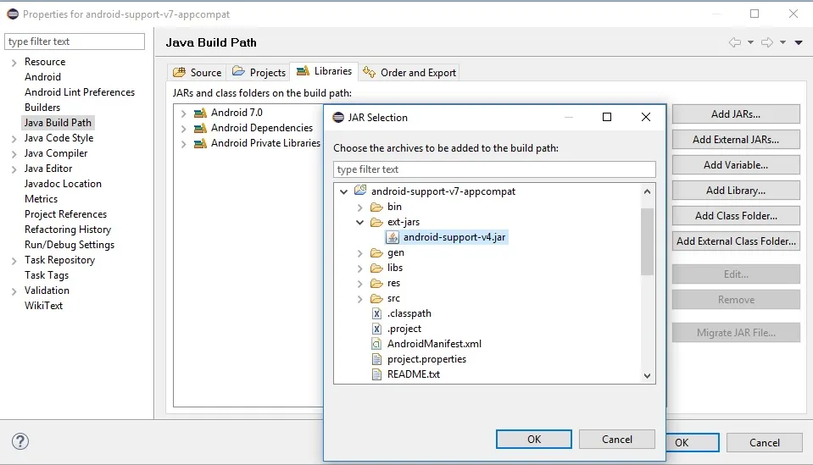Click the Add Class Folder... button
This screenshot has height=465, width=813.
(x=736, y=215)
